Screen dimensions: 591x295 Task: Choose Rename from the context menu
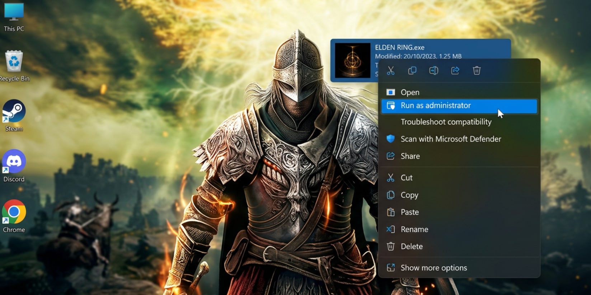click(x=459, y=229)
